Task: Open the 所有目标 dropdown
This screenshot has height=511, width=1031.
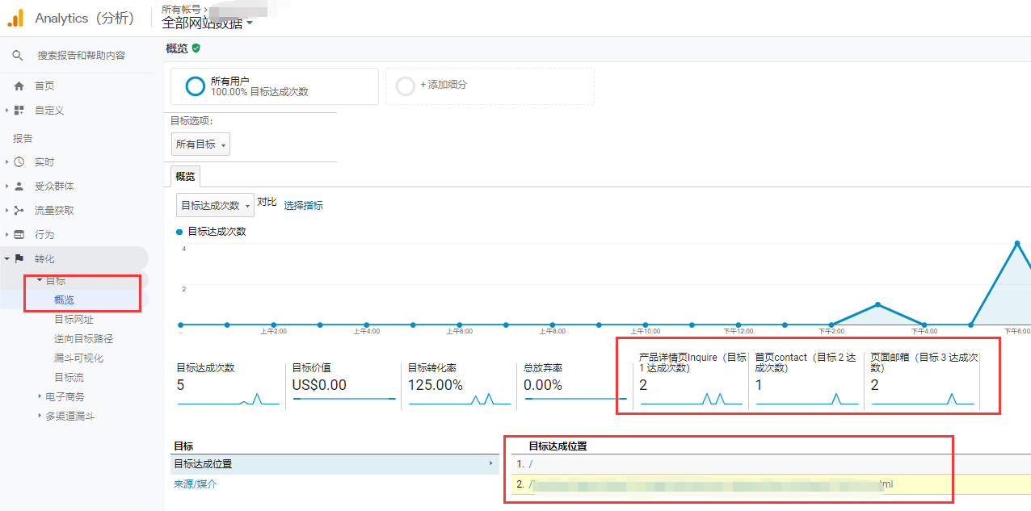Action: [x=201, y=145]
